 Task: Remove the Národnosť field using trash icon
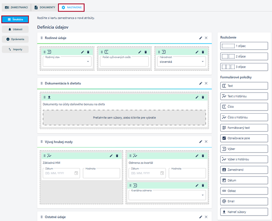(x=203, y=52)
